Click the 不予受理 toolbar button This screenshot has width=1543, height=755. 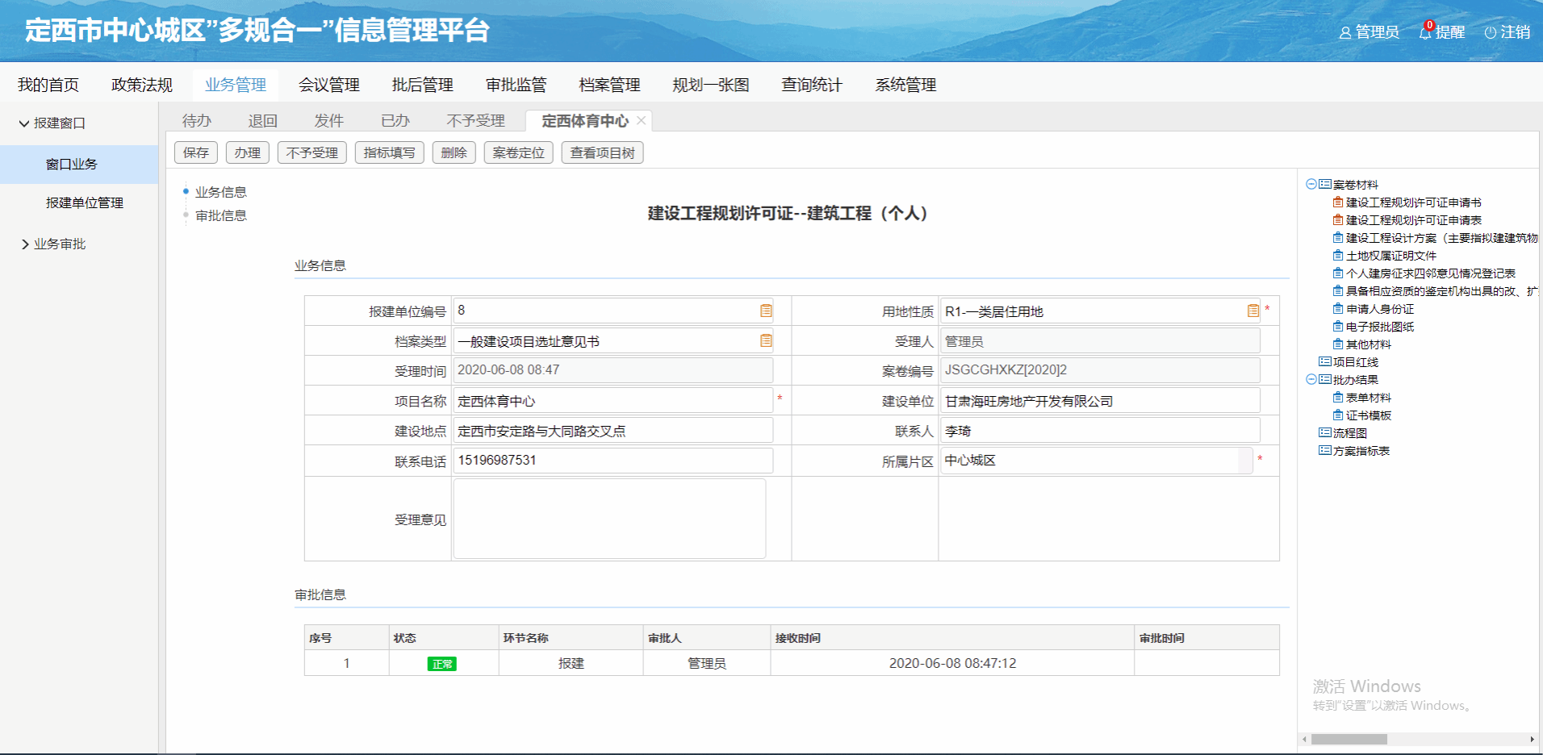[312, 152]
